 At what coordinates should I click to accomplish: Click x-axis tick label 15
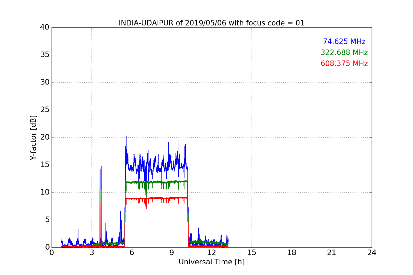coord(252,253)
